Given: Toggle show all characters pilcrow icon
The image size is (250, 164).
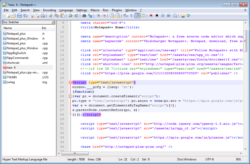Looking at the screenshot, I should point(131,16).
